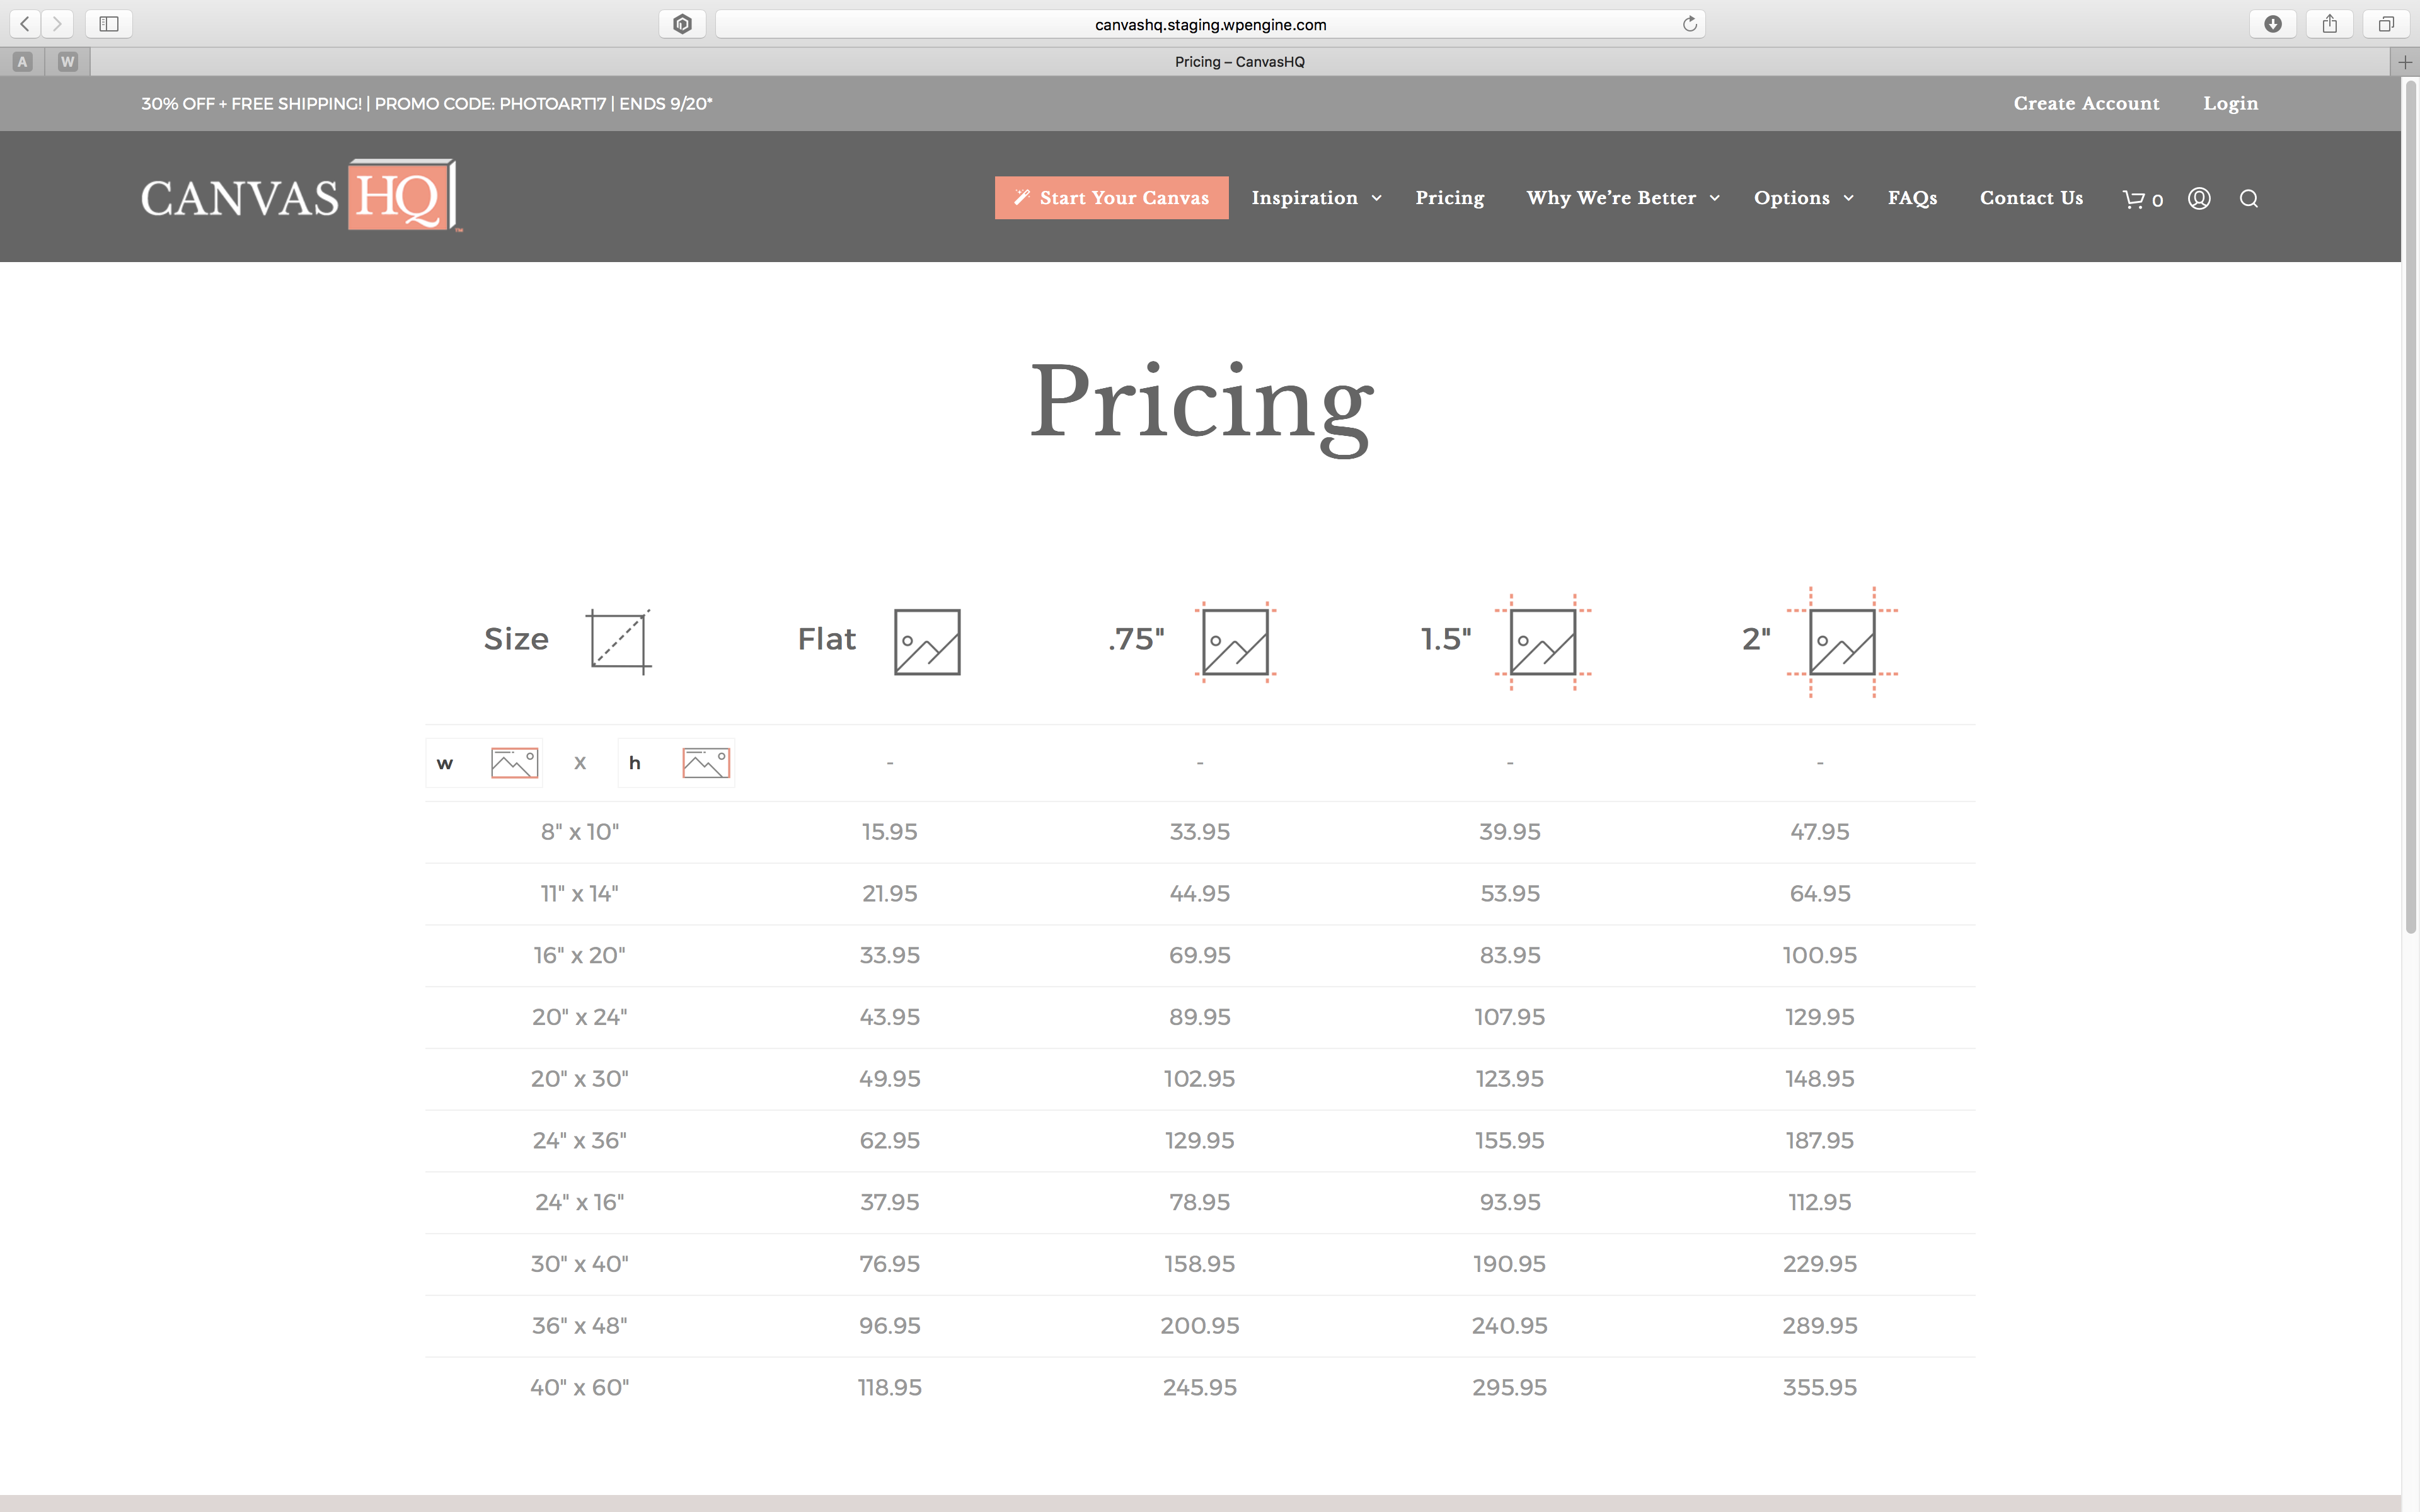Image resolution: width=2420 pixels, height=1512 pixels.
Task: Click the Size diagonal measurement icon
Action: pyautogui.click(x=619, y=642)
